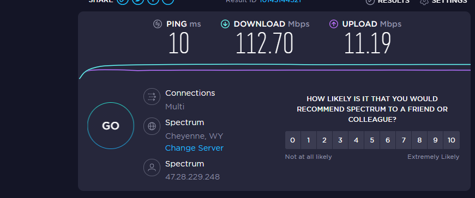475x198 pixels.
Task: Click the download arrow icon
Action: coord(225,24)
